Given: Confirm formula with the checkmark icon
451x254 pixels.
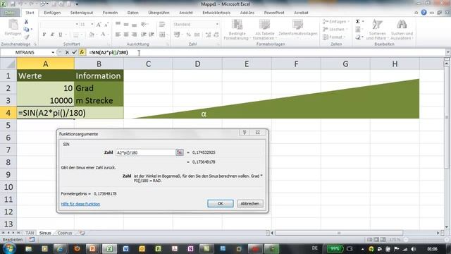Looking at the screenshot, I should [x=74, y=52].
